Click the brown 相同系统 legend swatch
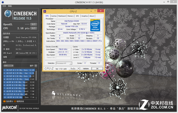The width and height of the screenshot is (178, 113). (15, 101)
